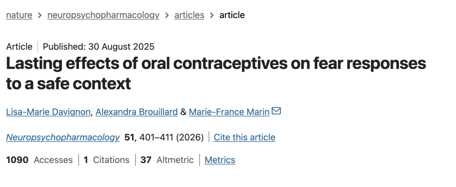Navigate to the articles breadcrumb
Image resolution: width=456 pixels, height=187 pixels.
coord(189,16)
